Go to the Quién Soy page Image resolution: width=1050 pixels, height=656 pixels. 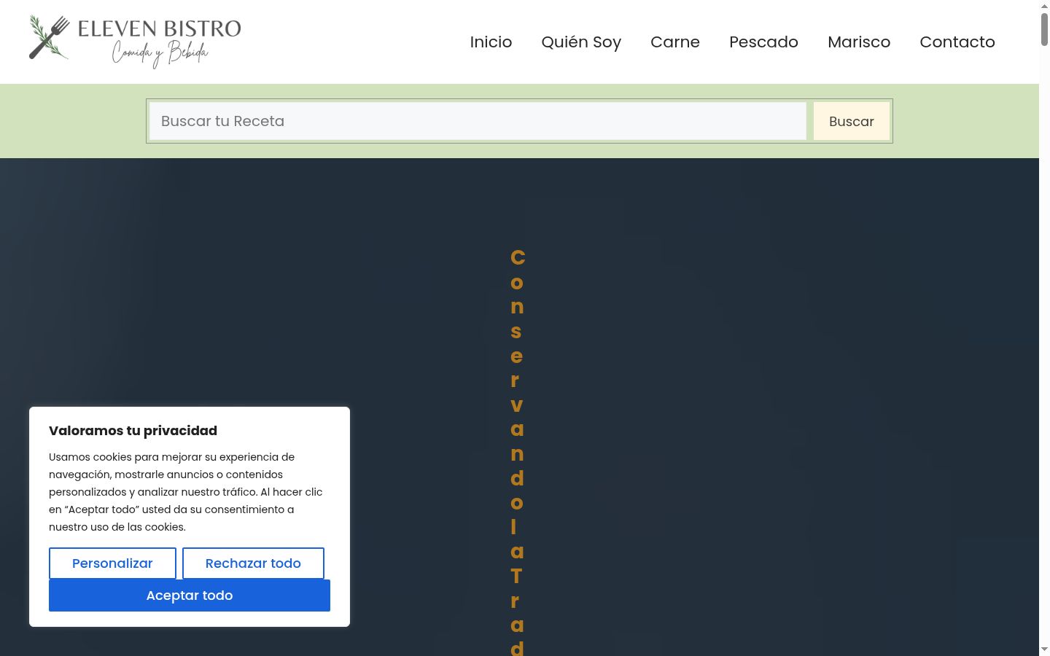(581, 42)
